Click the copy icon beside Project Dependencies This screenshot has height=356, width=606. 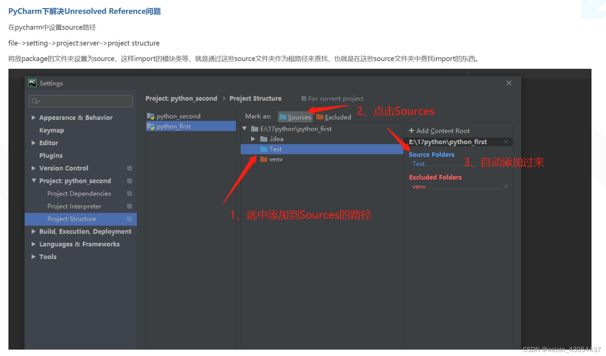(129, 194)
